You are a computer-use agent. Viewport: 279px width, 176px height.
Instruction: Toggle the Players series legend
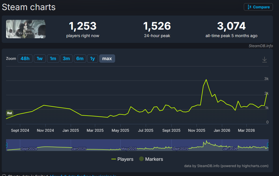click(122, 159)
